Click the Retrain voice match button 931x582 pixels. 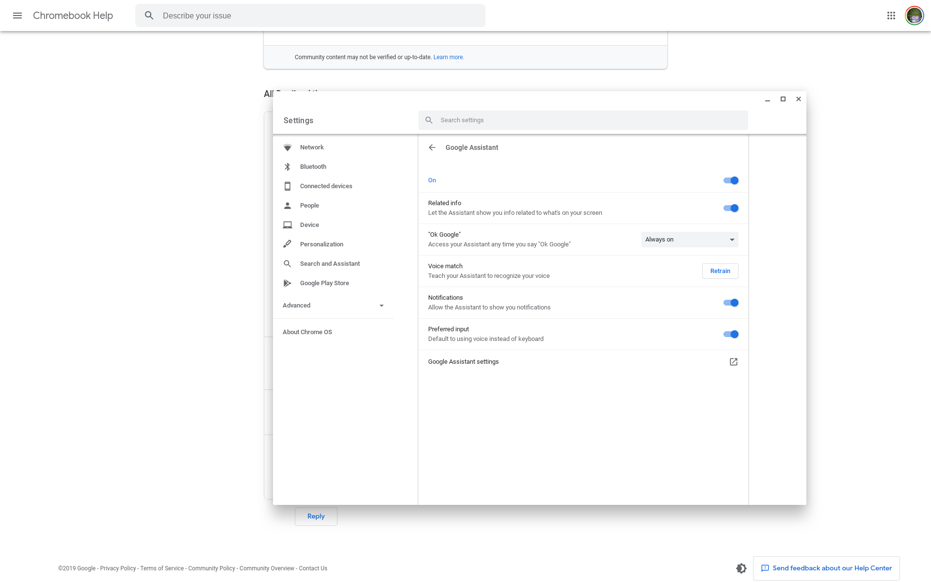pyautogui.click(x=720, y=271)
